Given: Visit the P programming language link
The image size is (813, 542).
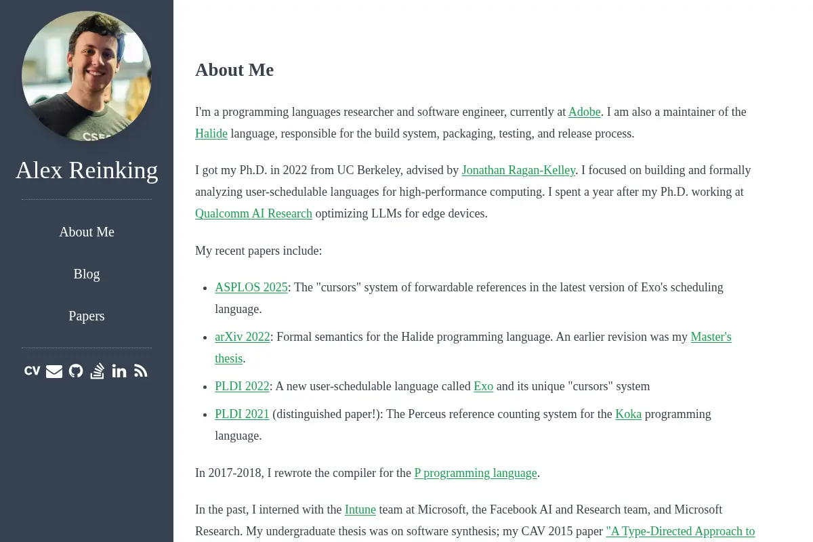Looking at the screenshot, I should point(476,473).
